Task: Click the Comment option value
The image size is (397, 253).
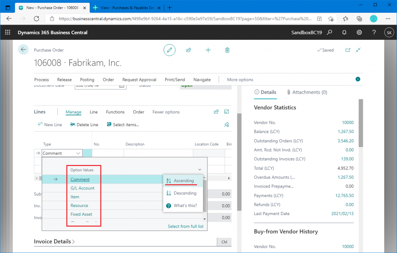Action: click(x=80, y=179)
